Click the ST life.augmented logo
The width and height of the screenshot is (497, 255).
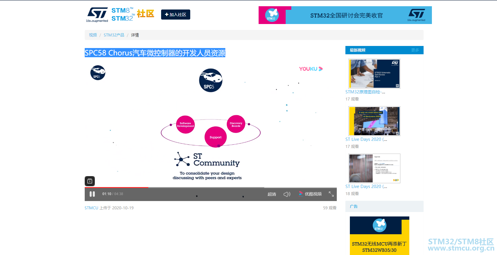pos(97,15)
